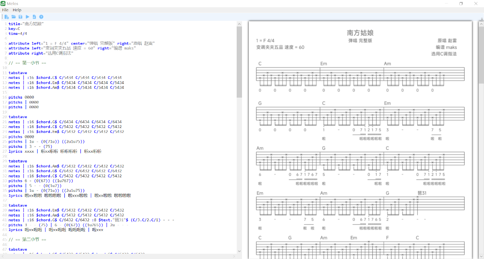484x259 pixels.
Task: Open the Help menu
Action: point(17,10)
